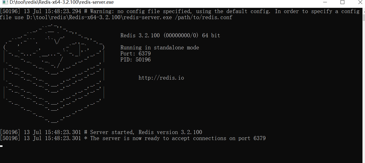Click the http://redis.io URL text
The image size is (365, 163).
(161, 78)
